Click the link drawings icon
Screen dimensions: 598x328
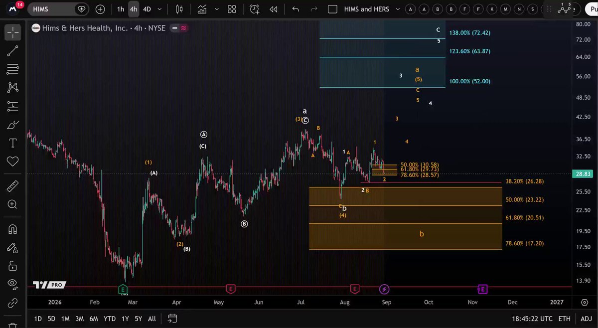(x=13, y=303)
